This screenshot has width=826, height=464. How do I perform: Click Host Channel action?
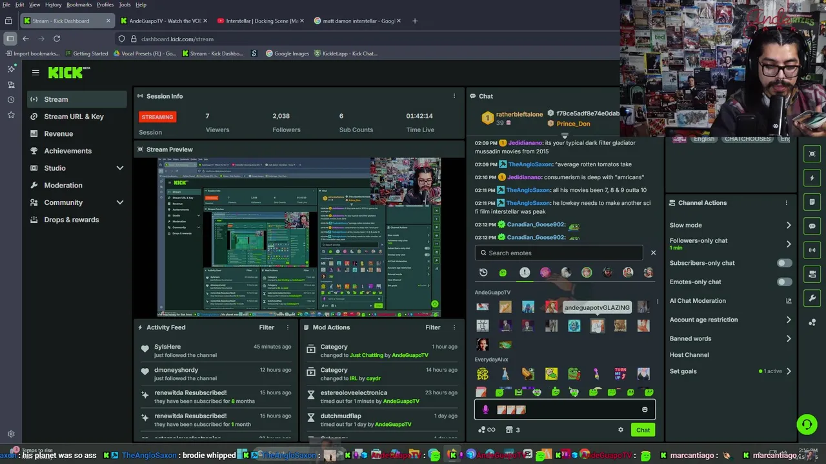coord(689,355)
